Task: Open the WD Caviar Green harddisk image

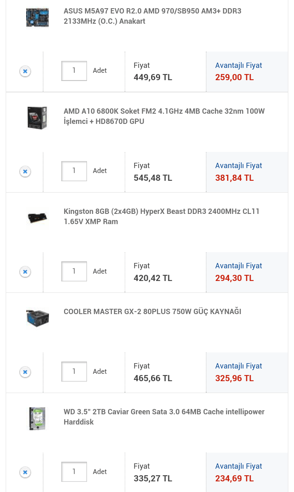Action: pos(37,418)
